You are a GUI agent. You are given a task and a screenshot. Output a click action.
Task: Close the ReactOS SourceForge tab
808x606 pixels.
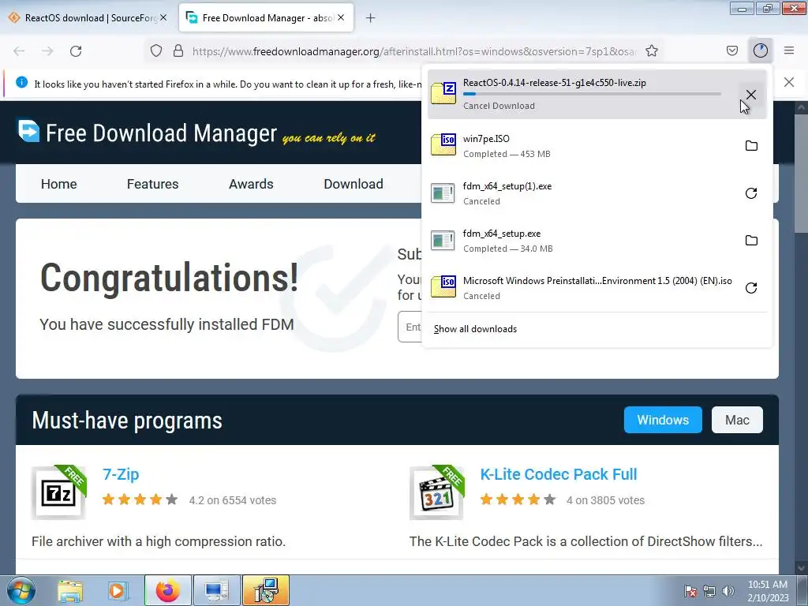(x=163, y=17)
